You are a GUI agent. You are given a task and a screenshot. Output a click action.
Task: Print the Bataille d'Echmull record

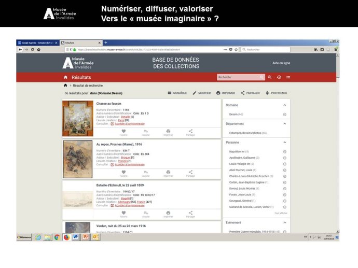(168, 215)
